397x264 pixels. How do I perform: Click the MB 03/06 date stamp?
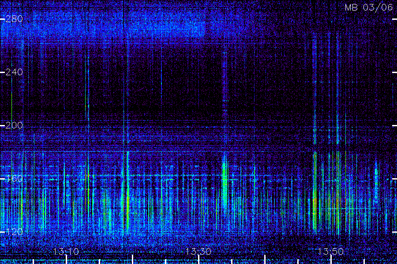[369, 7]
